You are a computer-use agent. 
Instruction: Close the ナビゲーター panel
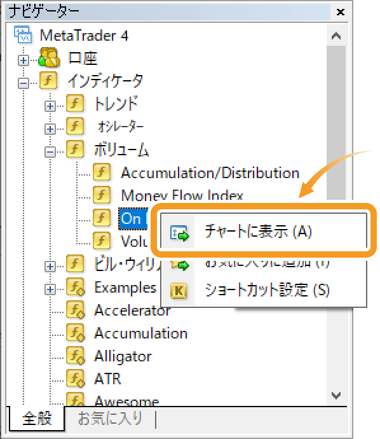coord(341,12)
